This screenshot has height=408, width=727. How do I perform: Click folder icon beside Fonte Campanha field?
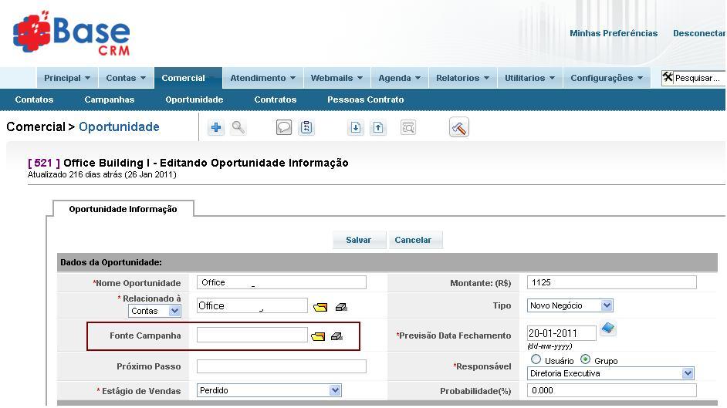pos(319,336)
